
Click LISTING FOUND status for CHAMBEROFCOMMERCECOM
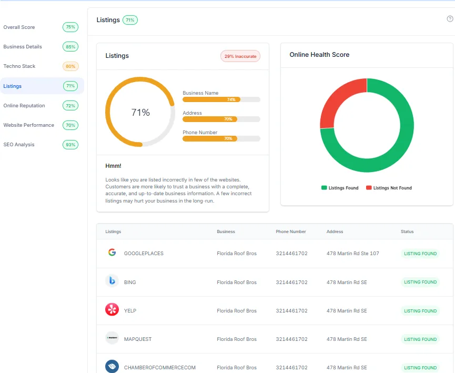tap(420, 368)
